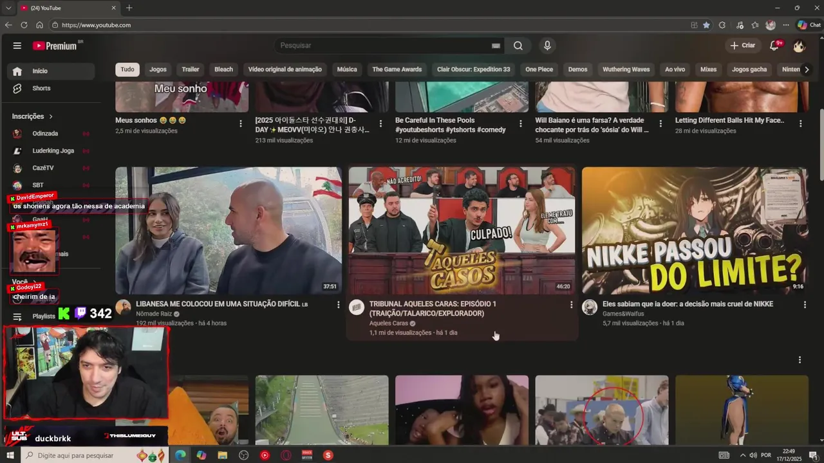Open the Windows notification center icon
Screen dimensions: 824x463
[x=812, y=455]
